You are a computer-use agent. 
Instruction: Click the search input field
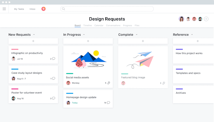(x=107, y=9)
